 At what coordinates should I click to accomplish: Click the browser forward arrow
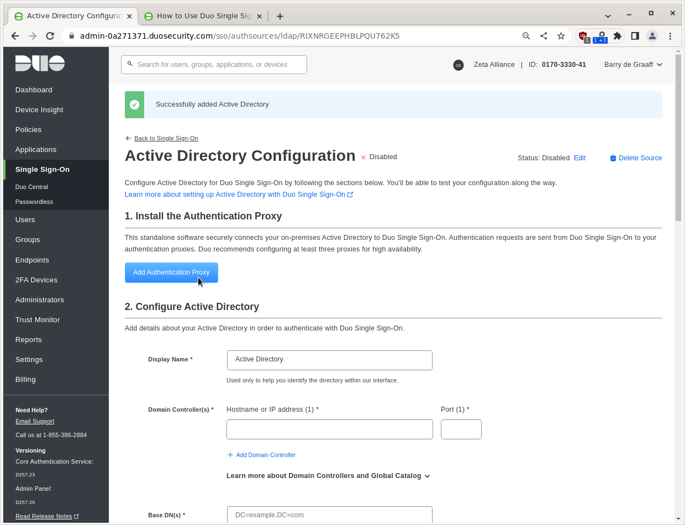33,36
